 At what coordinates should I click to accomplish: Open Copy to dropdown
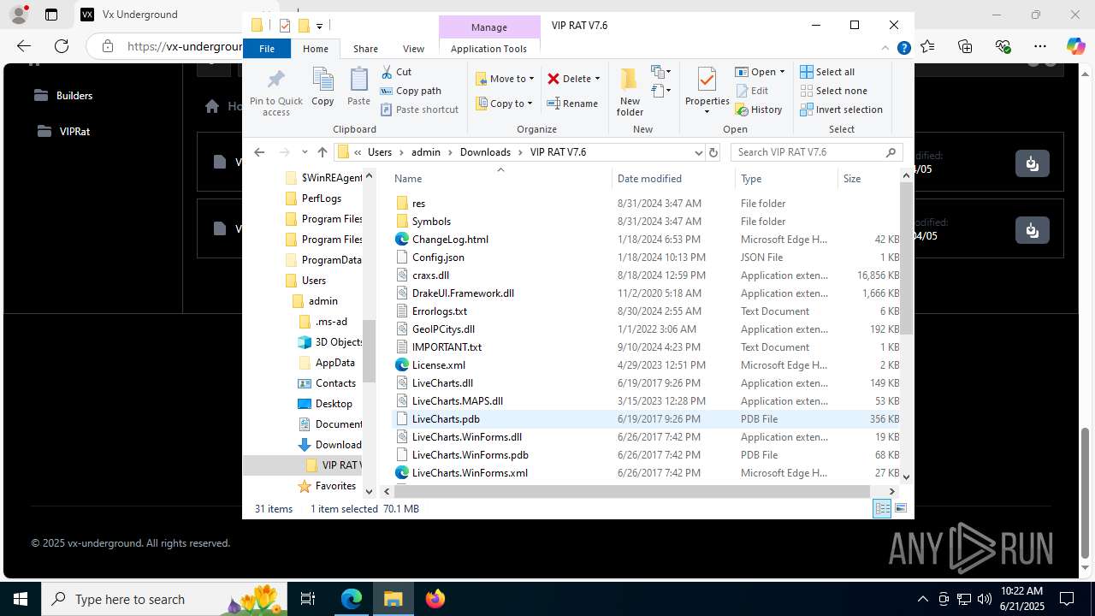504,104
